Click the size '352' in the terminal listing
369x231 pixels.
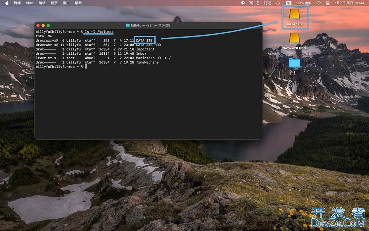106,45
